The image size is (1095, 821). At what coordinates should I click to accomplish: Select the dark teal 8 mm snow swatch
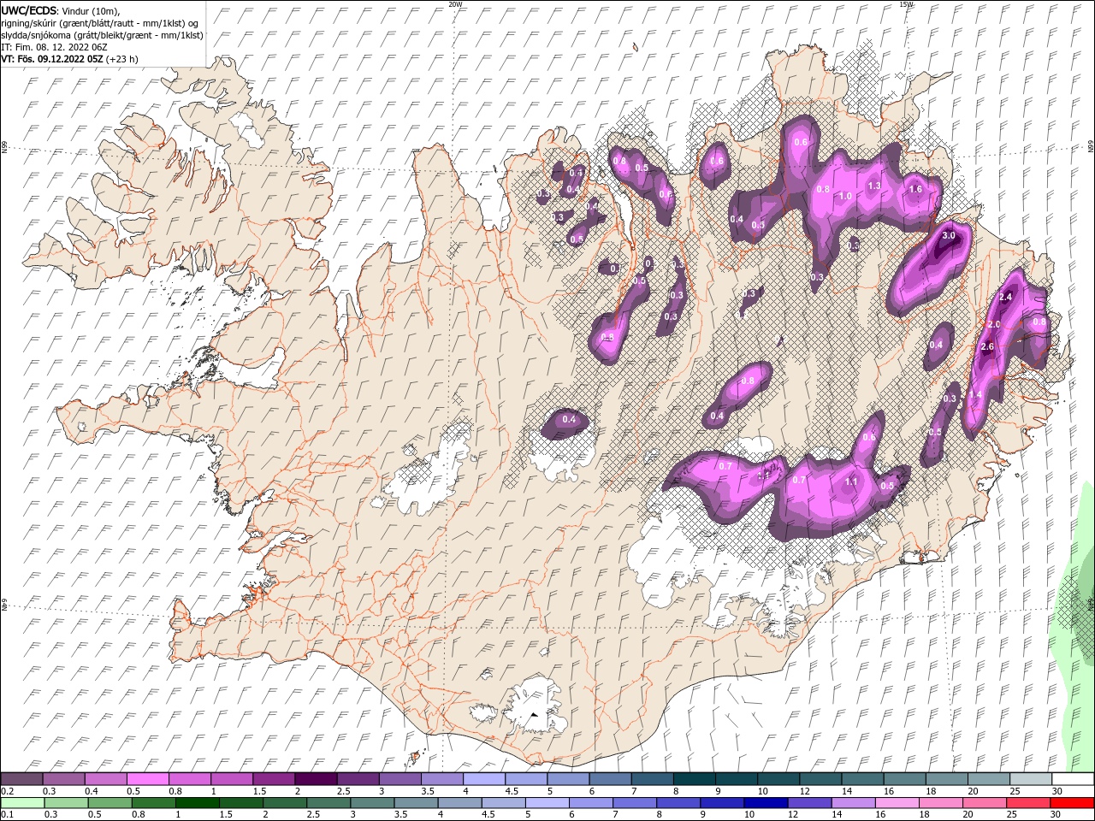click(695, 778)
